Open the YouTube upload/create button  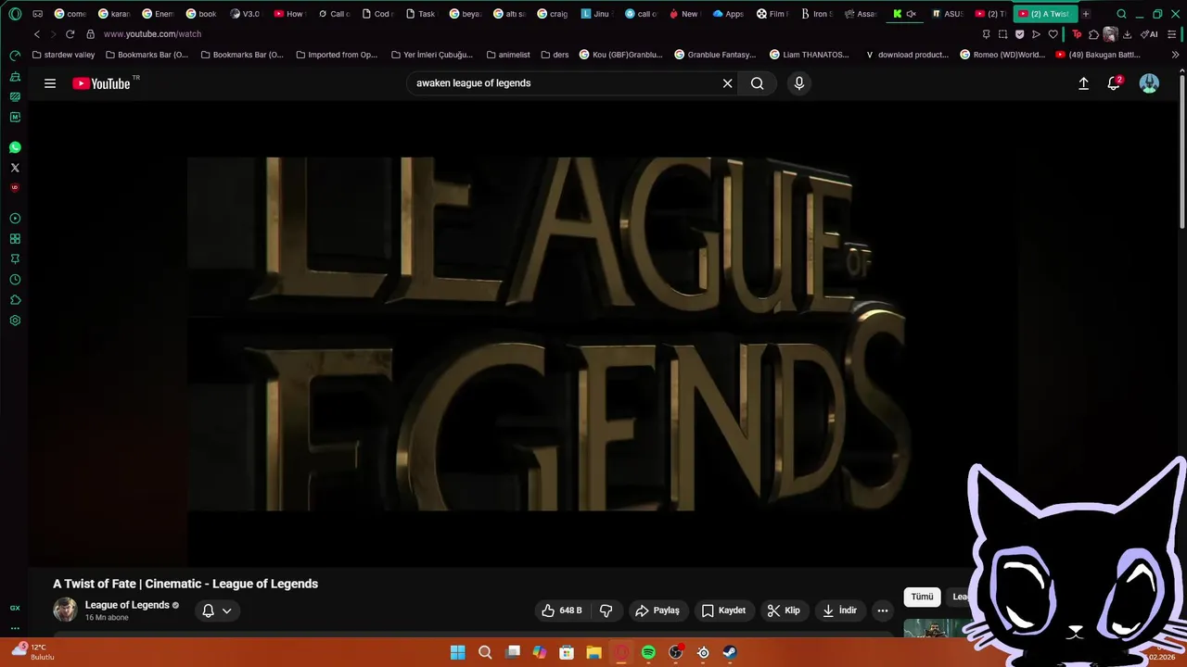pos(1083,83)
